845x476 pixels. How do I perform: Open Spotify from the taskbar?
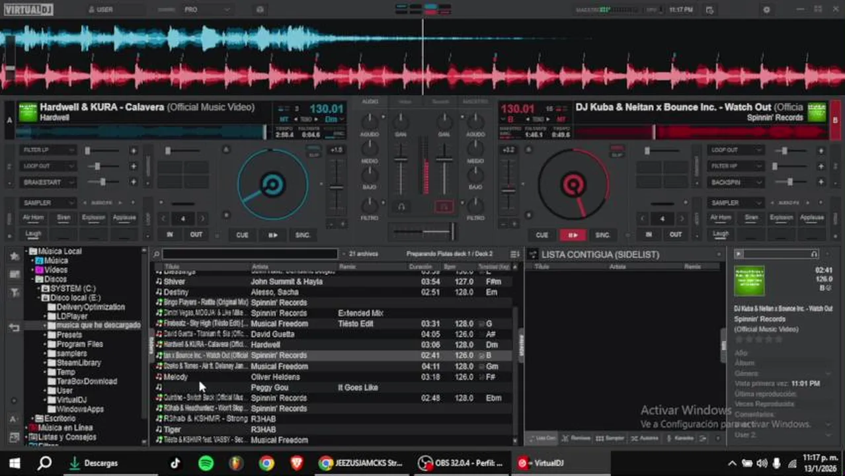point(206,463)
